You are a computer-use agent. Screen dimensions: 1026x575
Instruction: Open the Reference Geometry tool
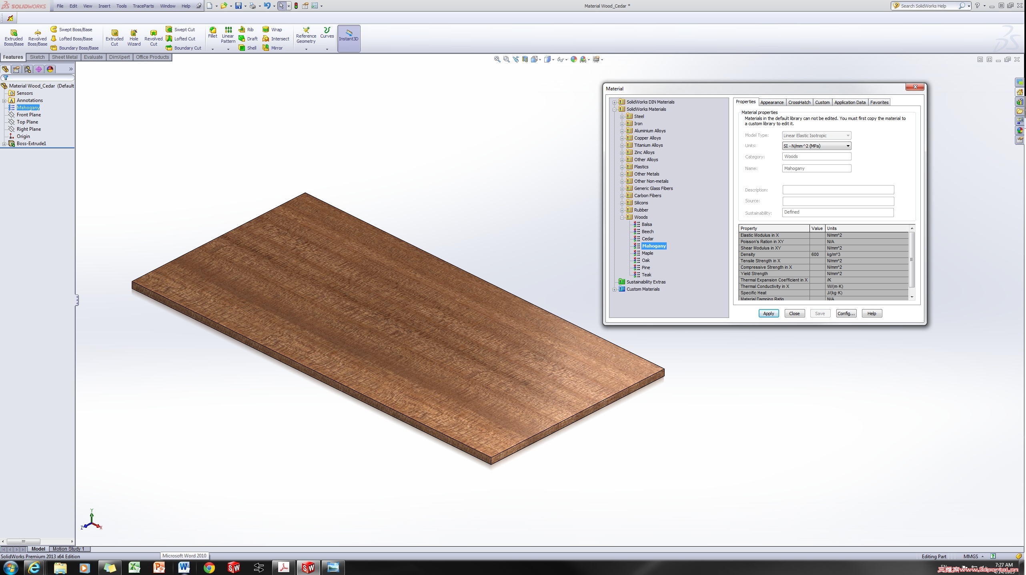pyautogui.click(x=306, y=35)
